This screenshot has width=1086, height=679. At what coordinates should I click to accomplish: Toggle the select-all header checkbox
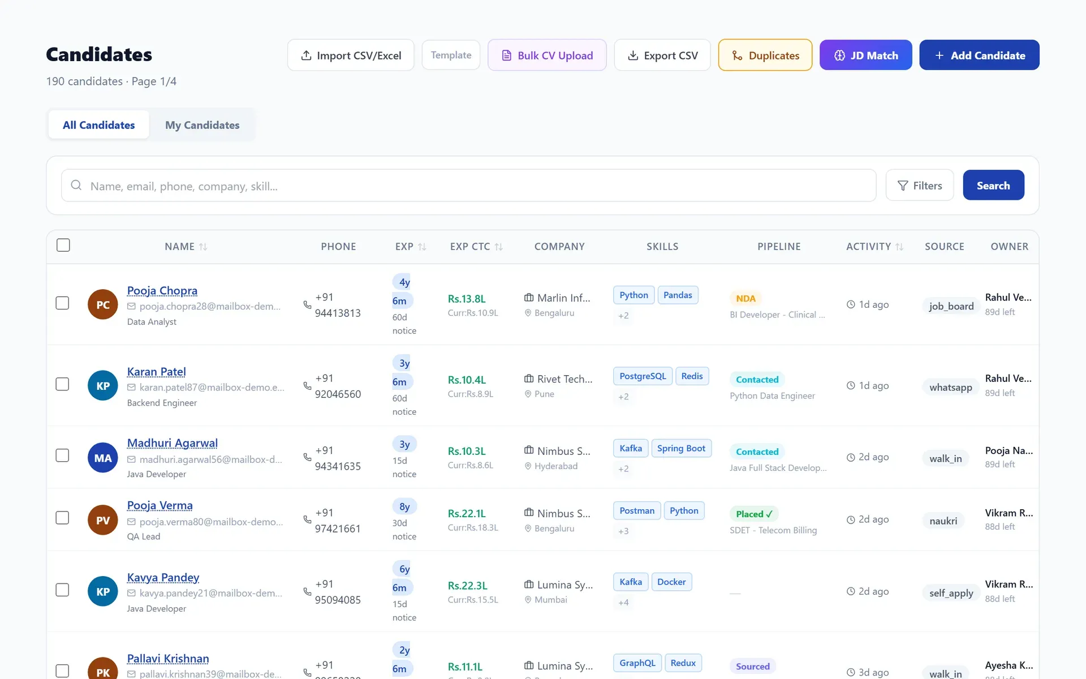click(63, 245)
